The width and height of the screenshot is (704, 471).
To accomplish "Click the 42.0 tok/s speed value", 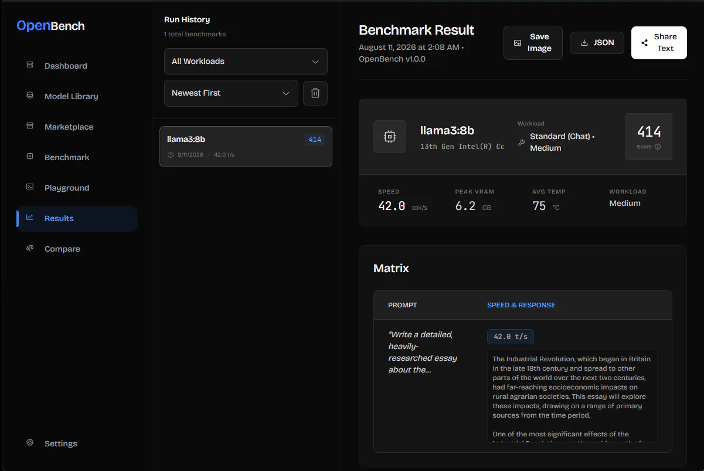I will coord(403,206).
